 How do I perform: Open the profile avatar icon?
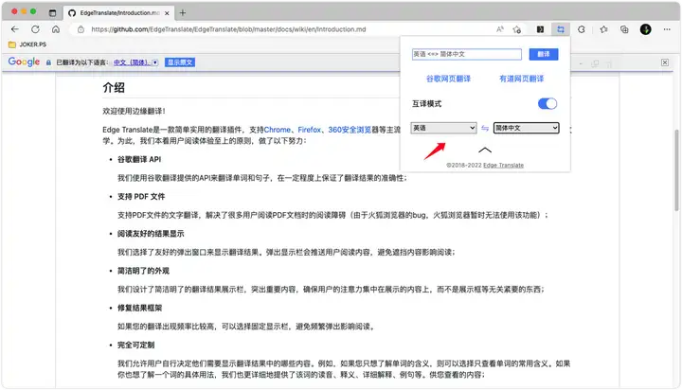645,29
